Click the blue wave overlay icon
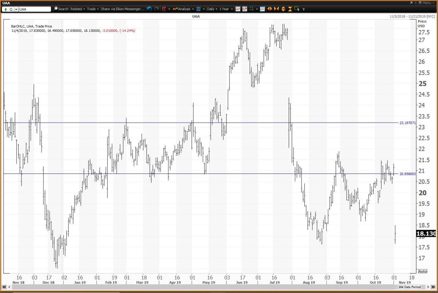This screenshot has height=293, width=438. (198, 9)
